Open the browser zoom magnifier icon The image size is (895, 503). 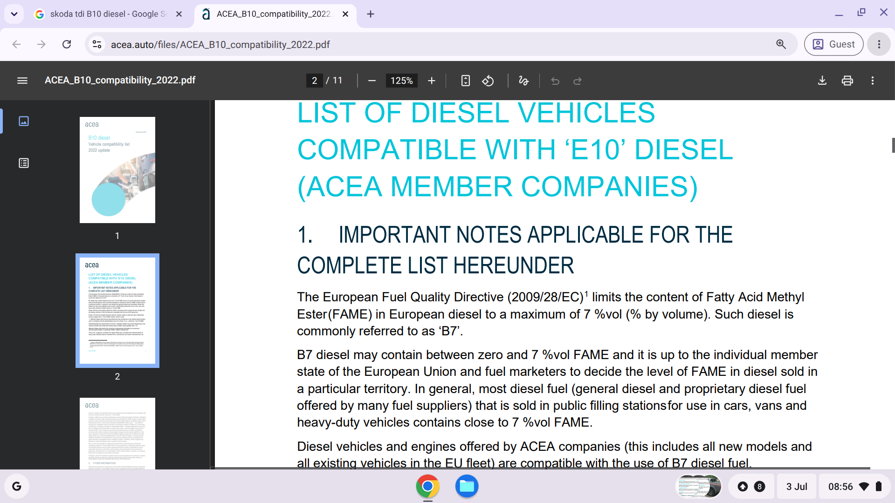pyautogui.click(x=781, y=44)
